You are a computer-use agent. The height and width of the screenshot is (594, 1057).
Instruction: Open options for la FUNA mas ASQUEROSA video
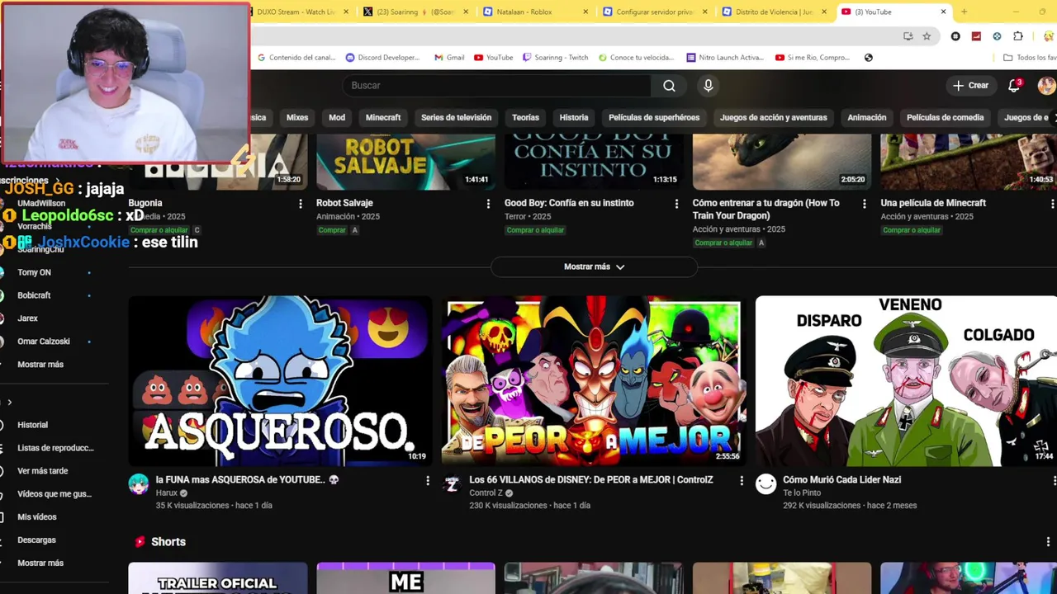pyautogui.click(x=427, y=480)
